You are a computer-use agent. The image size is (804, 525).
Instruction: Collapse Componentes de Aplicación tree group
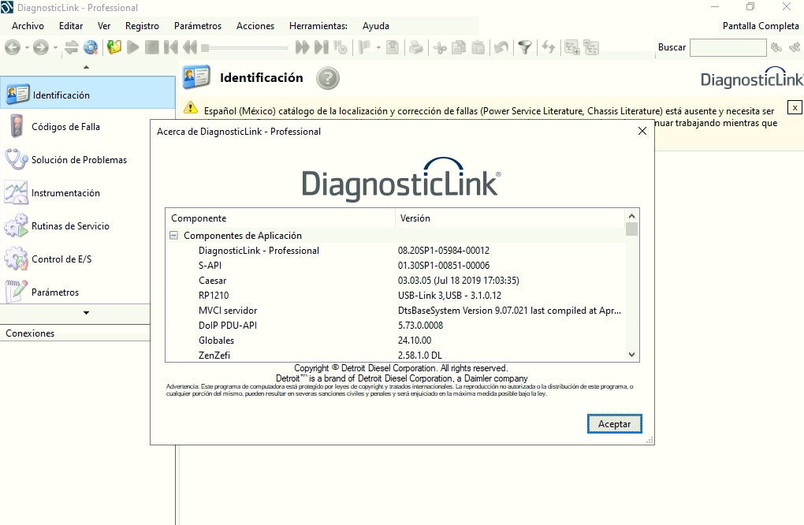pyautogui.click(x=174, y=236)
